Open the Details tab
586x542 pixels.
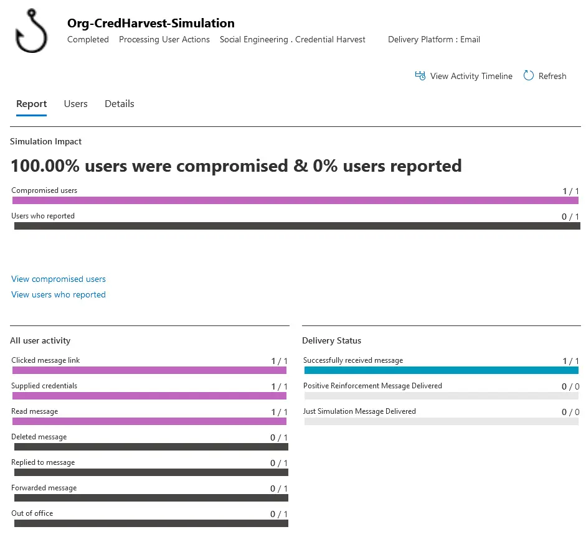click(119, 104)
